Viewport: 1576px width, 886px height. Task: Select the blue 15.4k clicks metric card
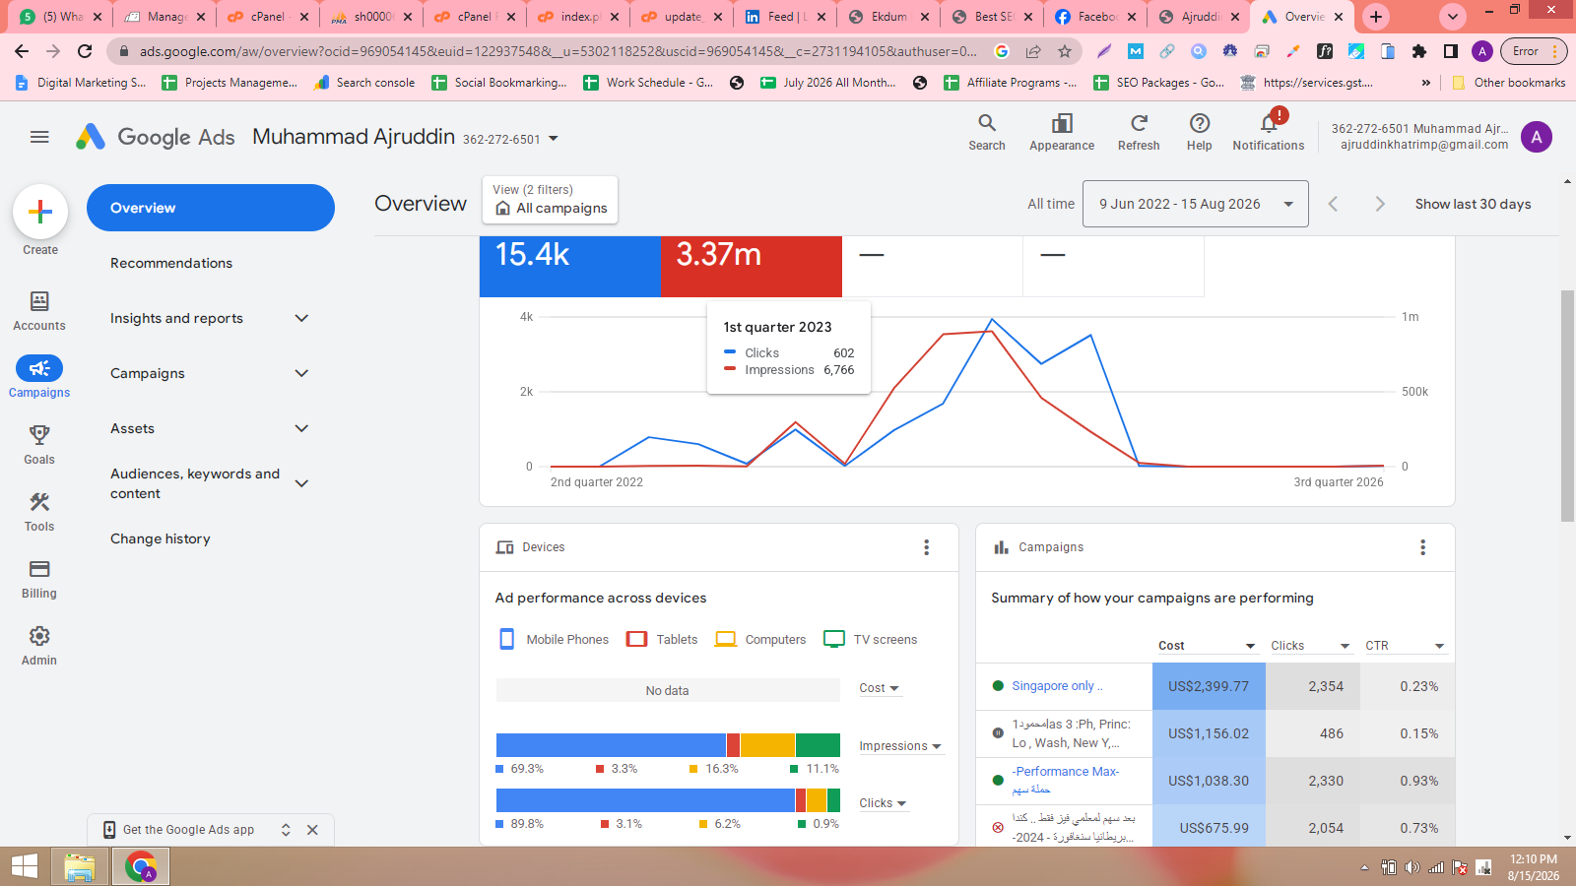tap(570, 266)
